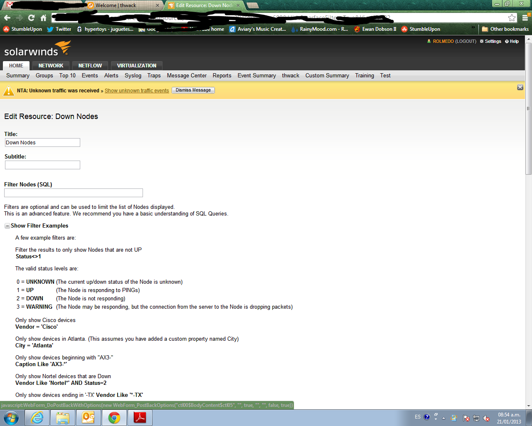Open the Reports view
The width and height of the screenshot is (532, 426).
(222, 76)
